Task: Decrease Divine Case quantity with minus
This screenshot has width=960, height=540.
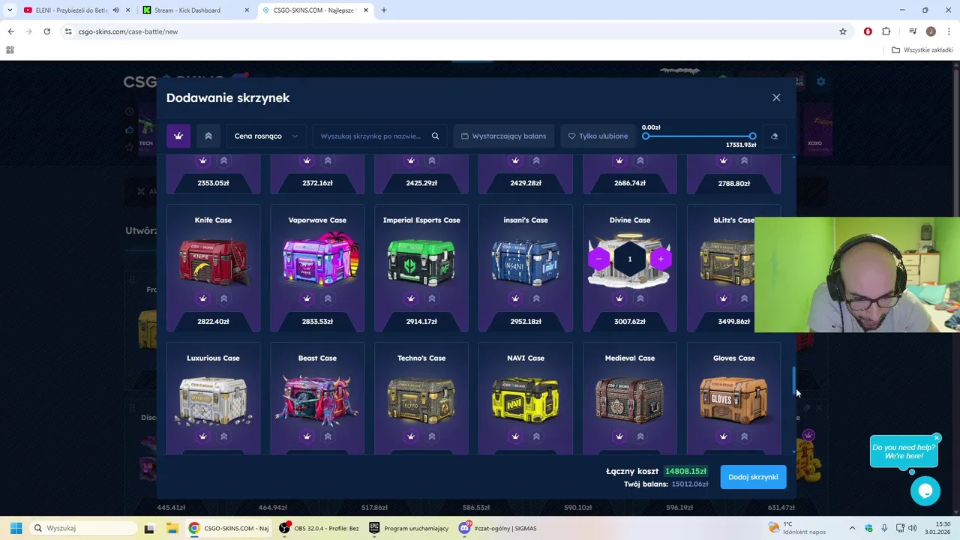Action: pyautogui.click(x=598, y=259)
